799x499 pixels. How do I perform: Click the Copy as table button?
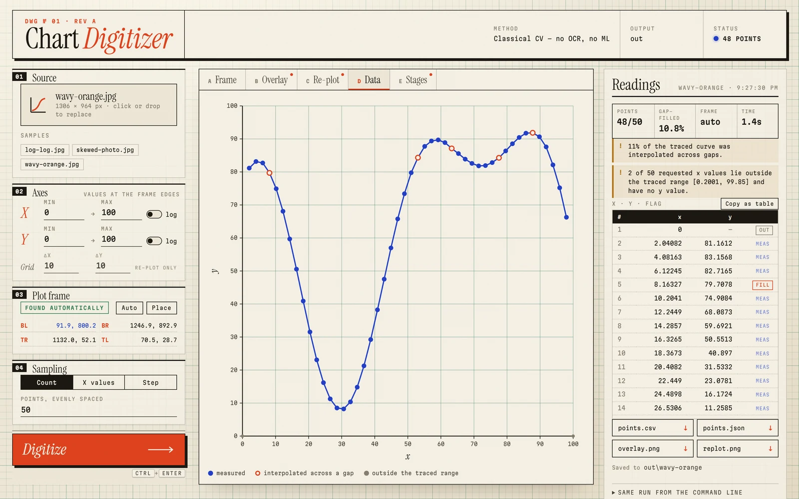click(x=749, y=204)
